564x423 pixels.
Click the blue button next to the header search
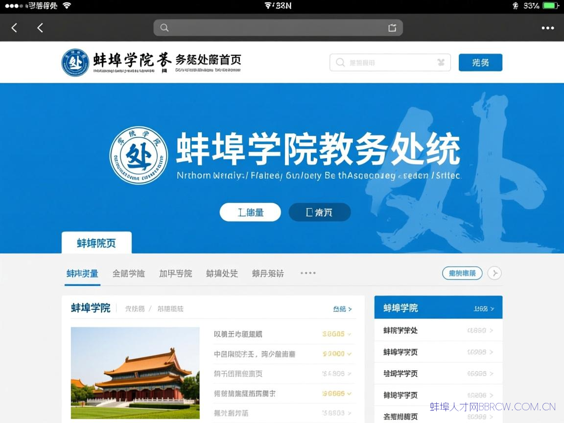[x=480, y=63]
